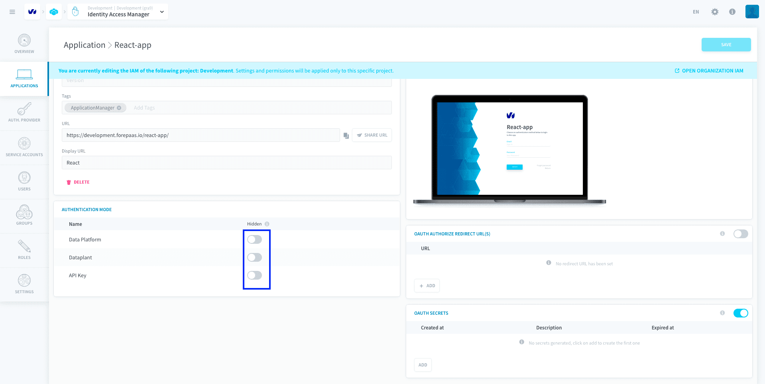Click info icon beside OAuth Secrets toggle
This screenshot has width=765, height=384.
[x=722, y=313]
